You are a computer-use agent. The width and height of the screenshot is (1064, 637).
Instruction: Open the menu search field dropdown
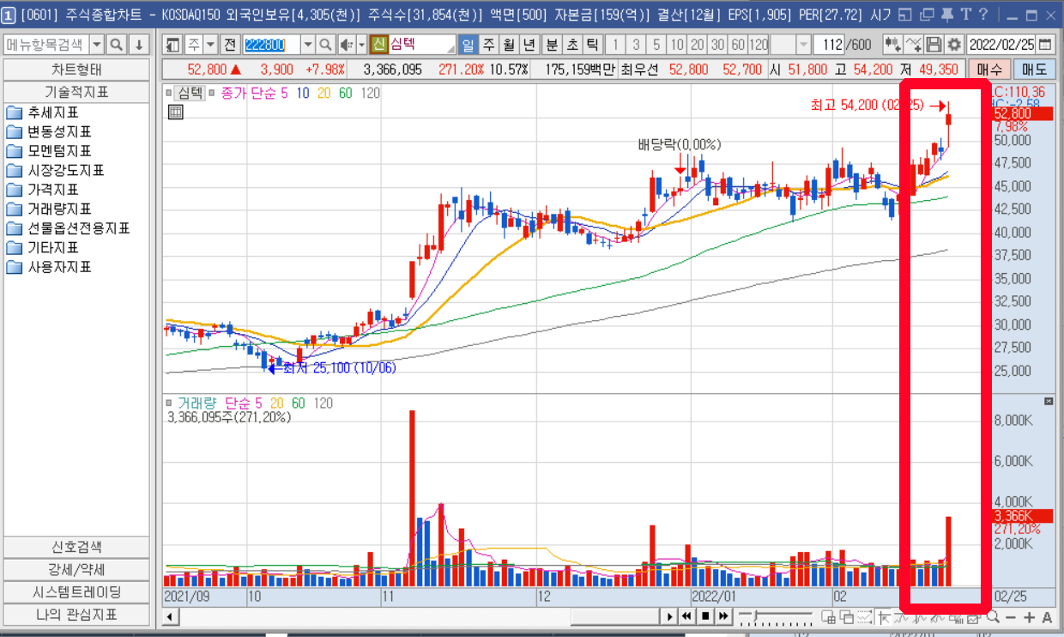point(96,45)
